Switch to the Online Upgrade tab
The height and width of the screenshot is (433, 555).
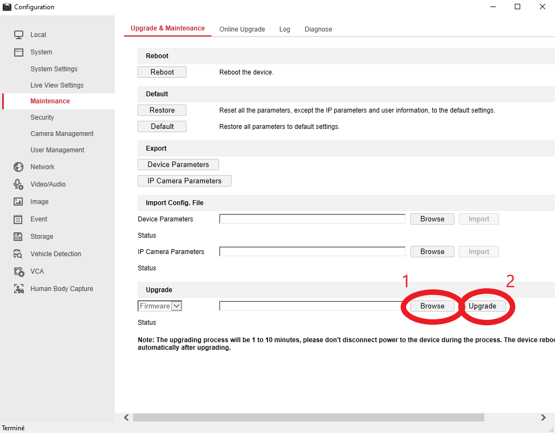pyautogui.click(x=242, y=29)
